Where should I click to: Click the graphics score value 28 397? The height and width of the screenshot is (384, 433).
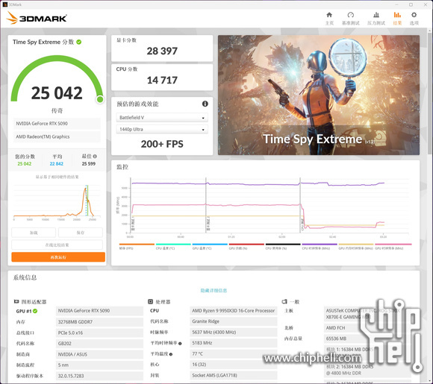tap(162, 51)
